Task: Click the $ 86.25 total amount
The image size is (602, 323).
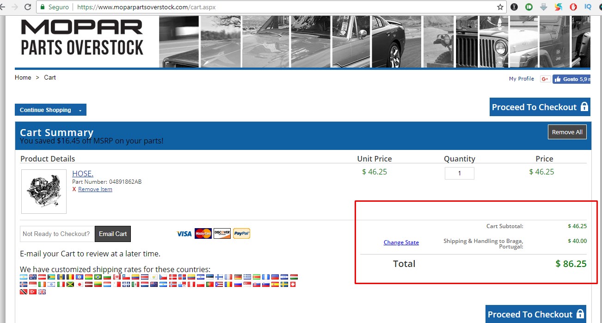Action: click(571, 264)
